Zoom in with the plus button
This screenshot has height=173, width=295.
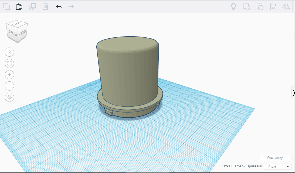coord(9,75)
